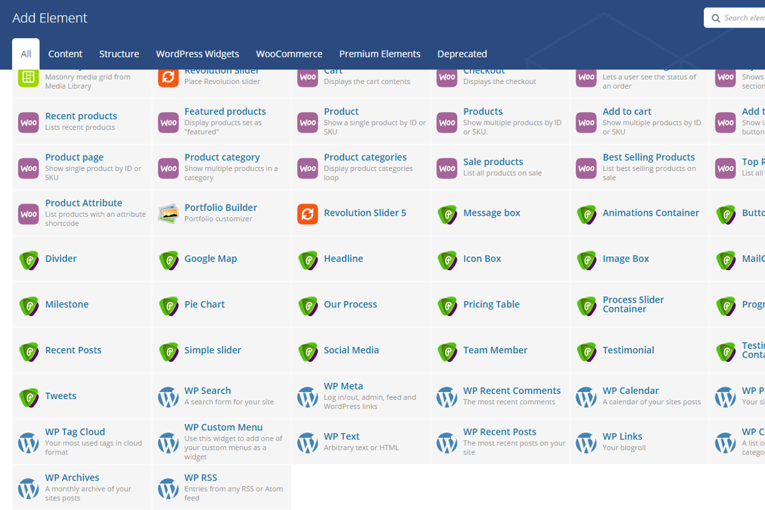Image resolution: width=765 pixels, height=510 pixels.
Task: Click the Pie Chart element icon
Action: pyautogui.click(x=168, y=305)
